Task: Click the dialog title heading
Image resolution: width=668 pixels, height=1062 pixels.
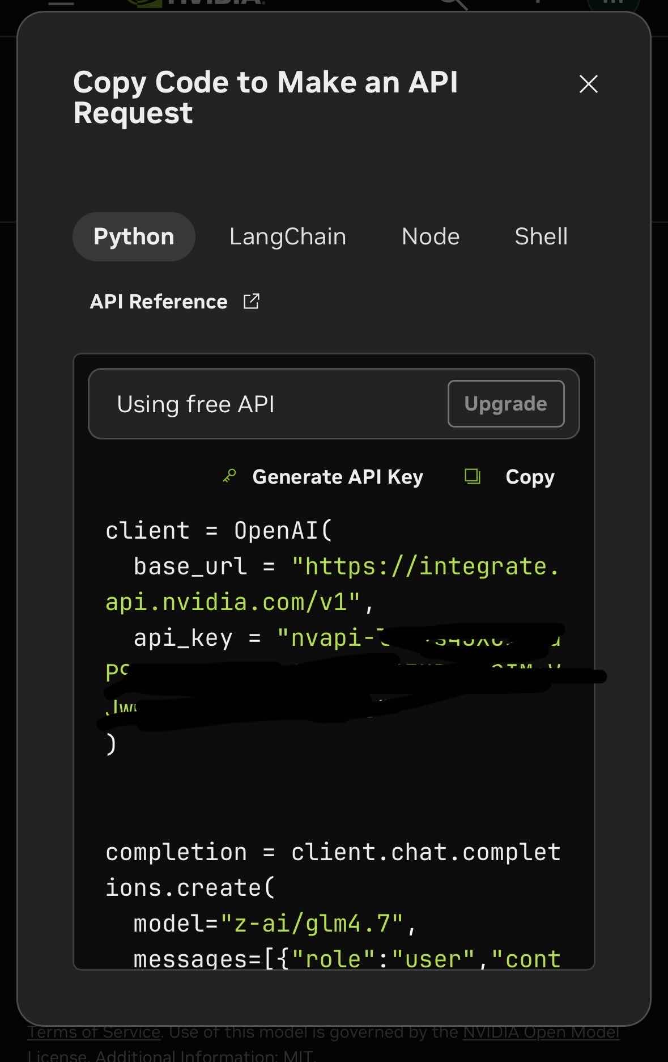Action: coord(265,98)
